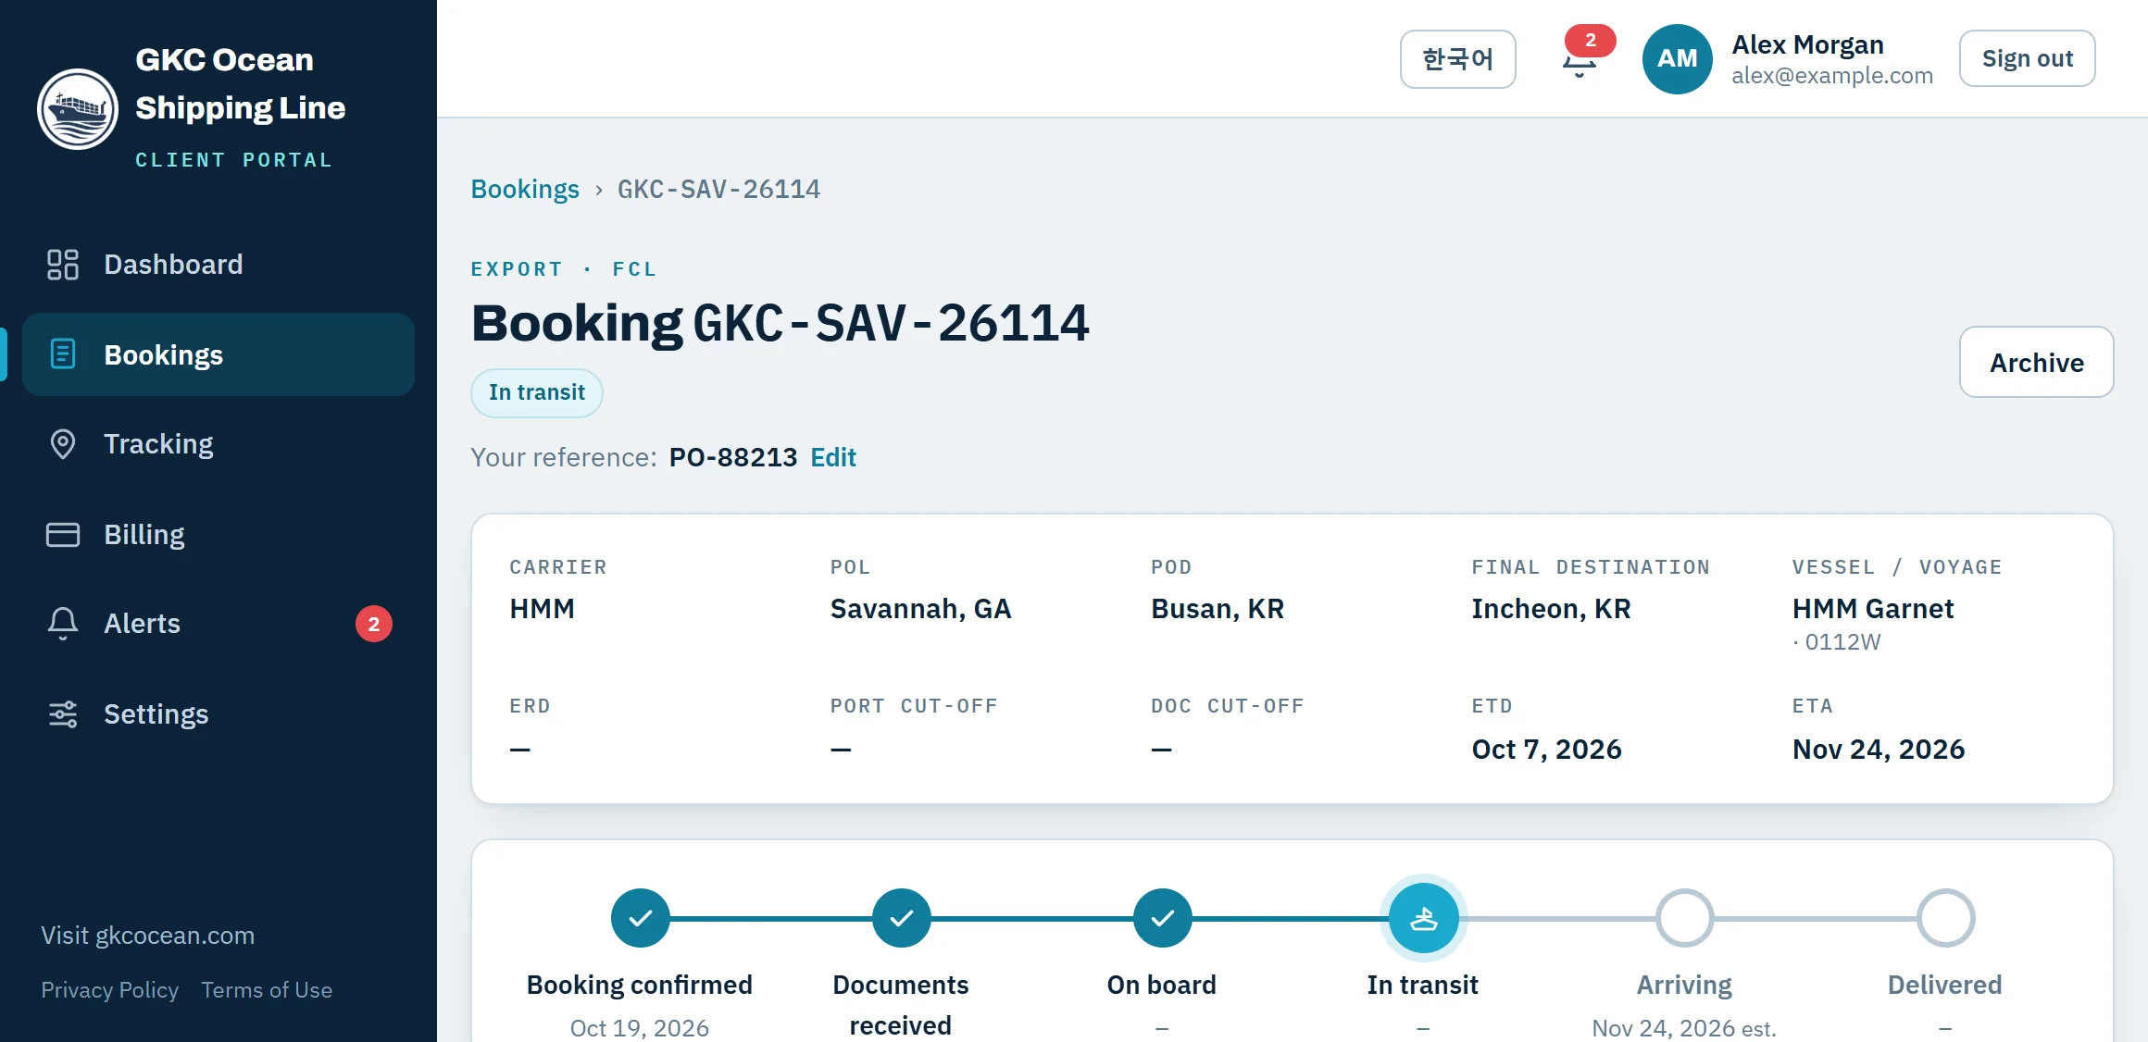This screenshot has height=1042, width=2148.
Task: Click the PO-88213 reference value
Action: (x=732, y=457)
